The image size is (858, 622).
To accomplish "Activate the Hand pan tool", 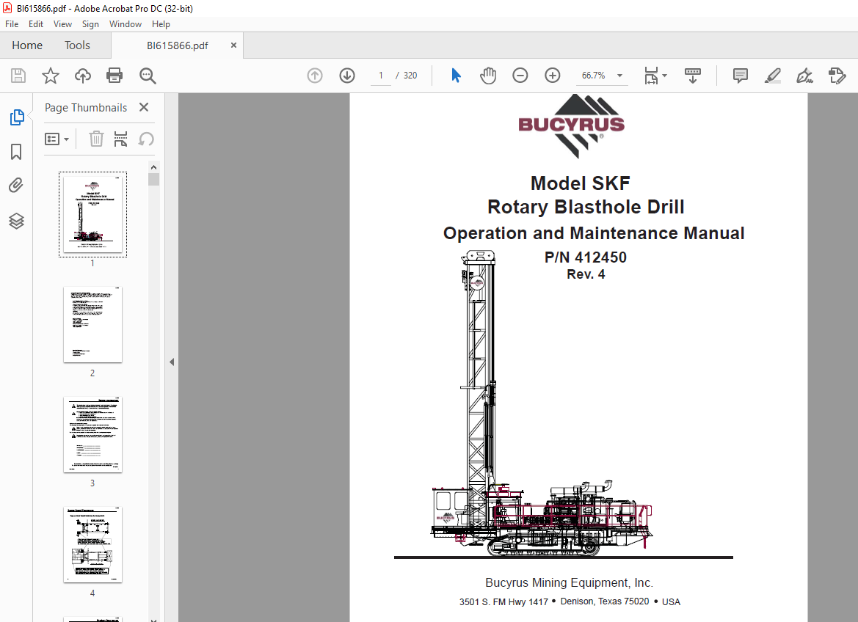I will point(487,76).
